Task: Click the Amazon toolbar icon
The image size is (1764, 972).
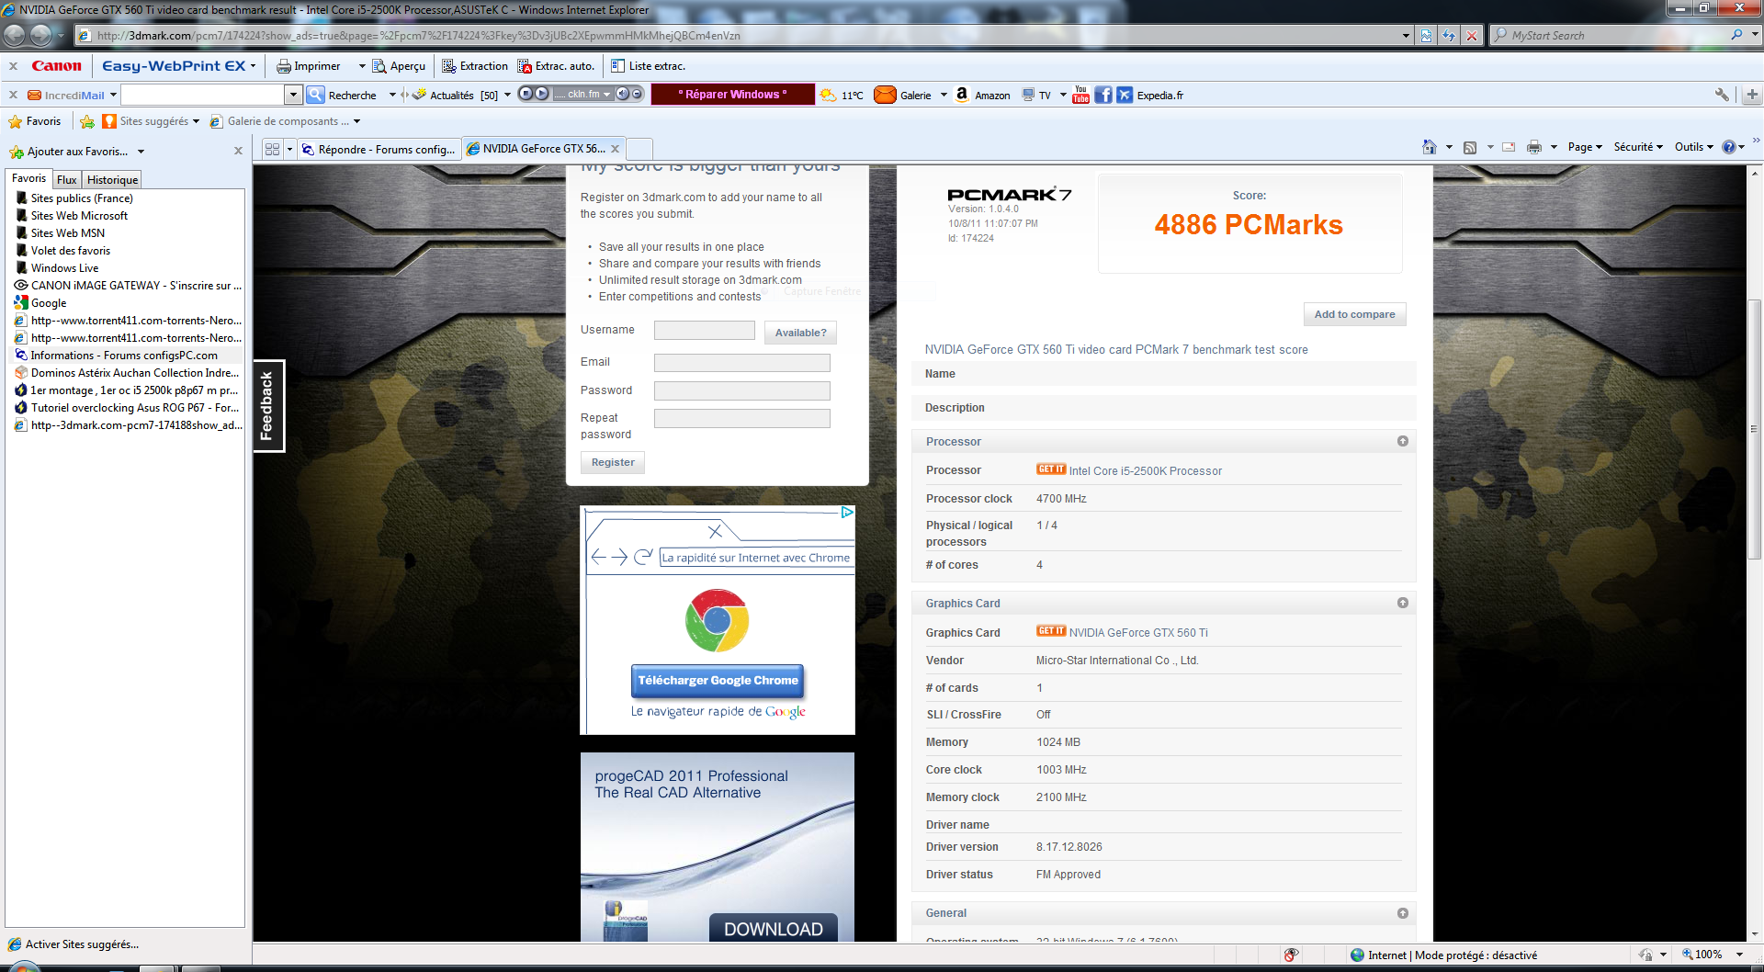Action: pos(962,95)
